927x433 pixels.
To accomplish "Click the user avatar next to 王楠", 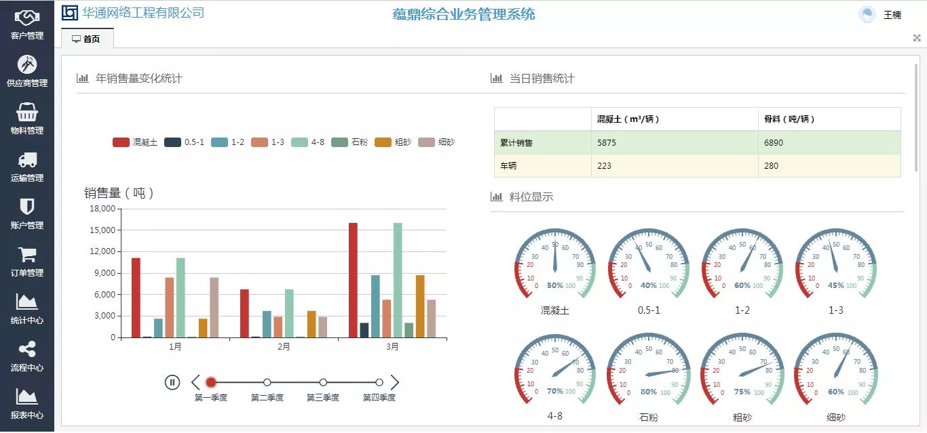I will click(x=867, y=15).
